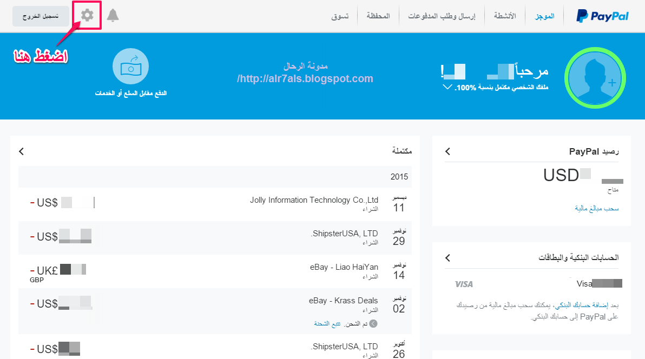Click the 2015 year row
The height and width of the screenshot is (359, 645).
215,177
